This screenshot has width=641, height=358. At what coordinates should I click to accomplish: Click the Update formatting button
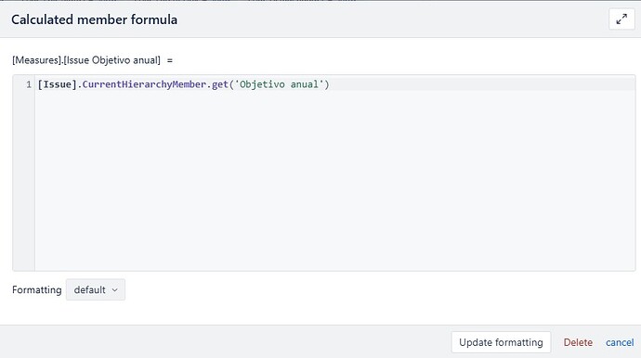click(501, 342)
